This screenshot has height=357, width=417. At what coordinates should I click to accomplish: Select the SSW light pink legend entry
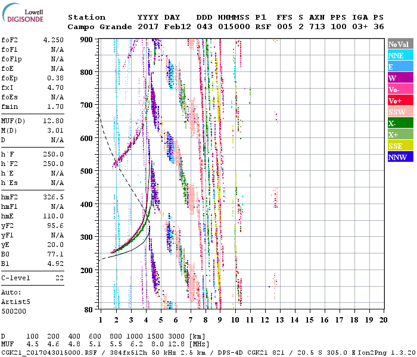[x=400, y=112]
